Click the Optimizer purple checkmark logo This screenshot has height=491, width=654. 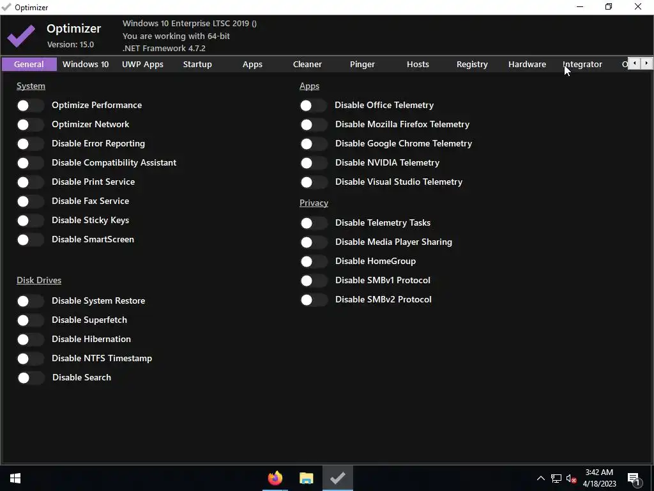[21, 36]
